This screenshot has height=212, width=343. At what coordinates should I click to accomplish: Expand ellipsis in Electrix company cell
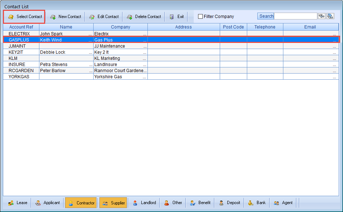[145, 35]
